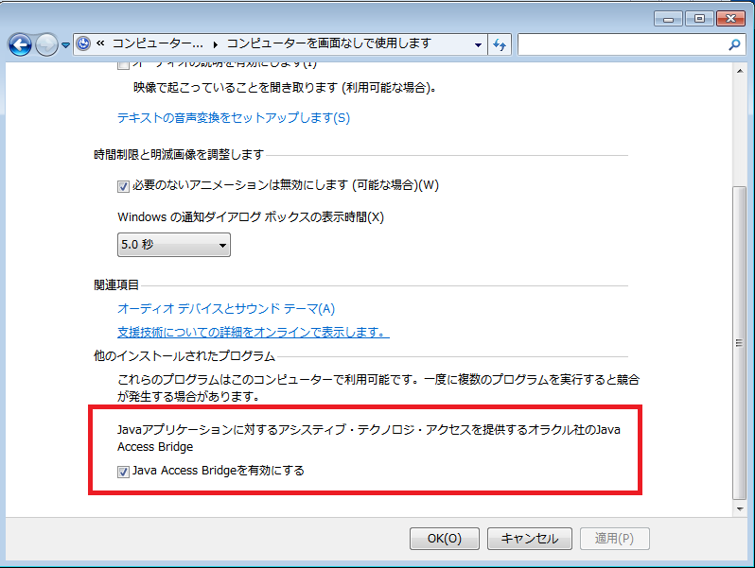Click the Back navigation arrow button
The height and width of the screenshot is (568, 755).
(20, 44)
